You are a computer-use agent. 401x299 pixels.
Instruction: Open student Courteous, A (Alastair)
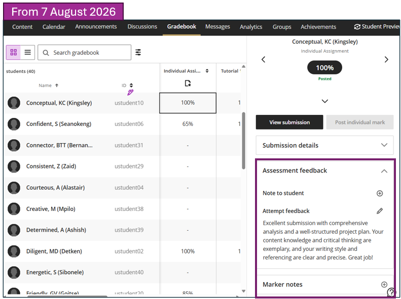(x=55, y=188)
